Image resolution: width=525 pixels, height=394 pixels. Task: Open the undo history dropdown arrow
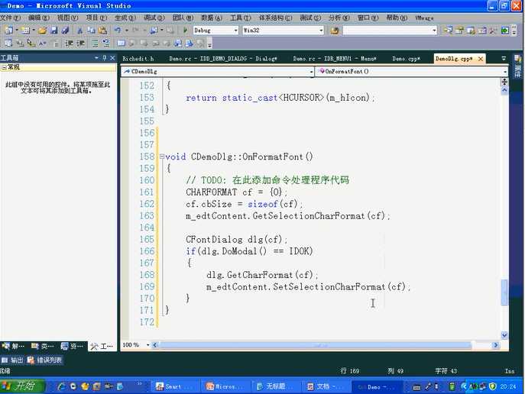[127, 31]
